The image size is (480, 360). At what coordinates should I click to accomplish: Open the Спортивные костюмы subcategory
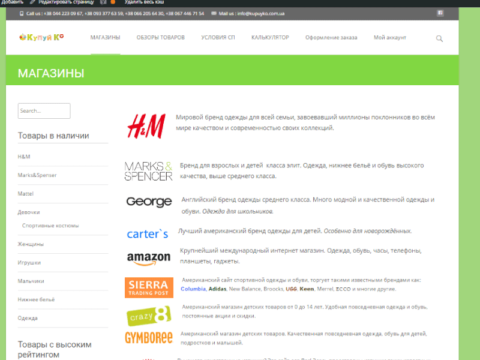pos(50,226)
